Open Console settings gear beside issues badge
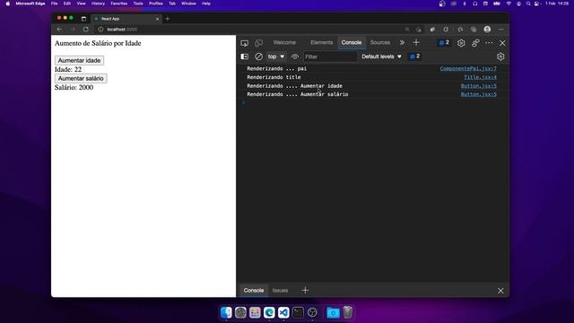Image resolution: width=574 pixels, height=323 pixels. coord(500,57)
